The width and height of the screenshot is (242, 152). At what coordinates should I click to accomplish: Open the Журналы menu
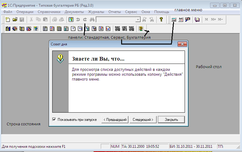(96, 12)
